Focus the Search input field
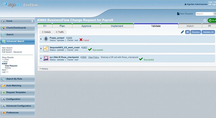Viewport: 216px width, 118px height. pos(204,14)
